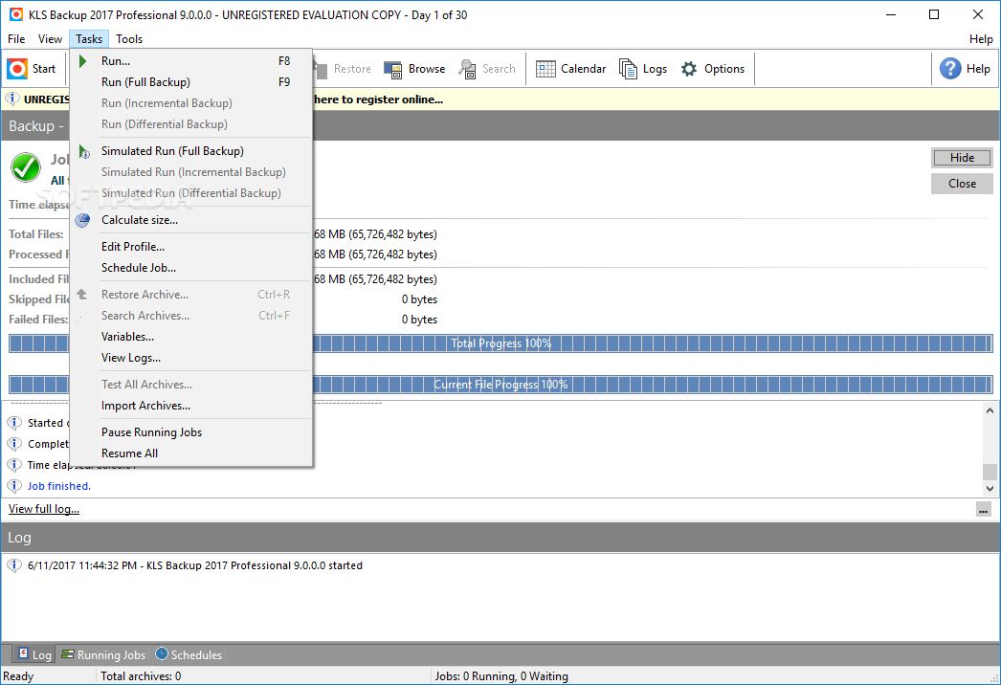
Task: Choose Calculate size... menu entry
Action: [190, 220]
